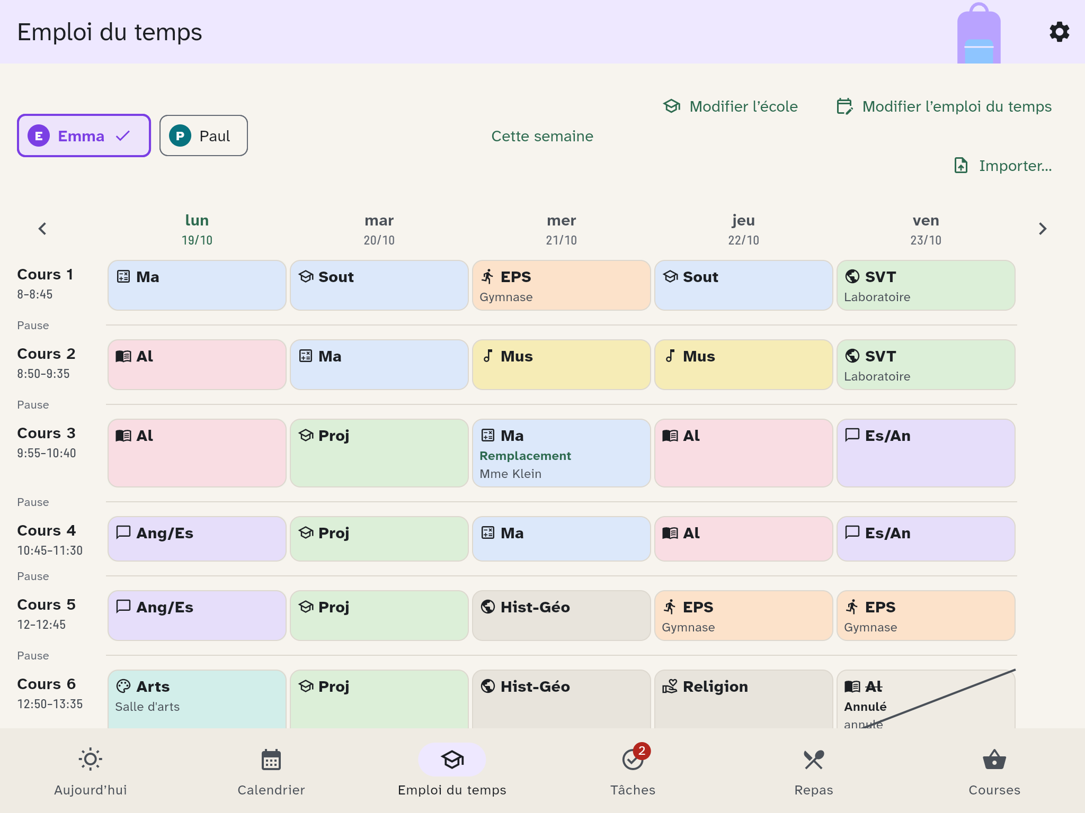Select ven 23/10 day header
This screenshot has width=1085, height=813.
(926, 229)
